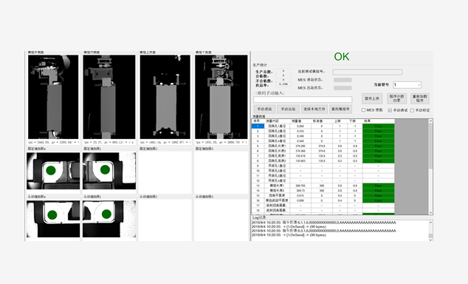
Task: Click the Log记录 scrollbar down arrow
Action: (x=430, y=240)
